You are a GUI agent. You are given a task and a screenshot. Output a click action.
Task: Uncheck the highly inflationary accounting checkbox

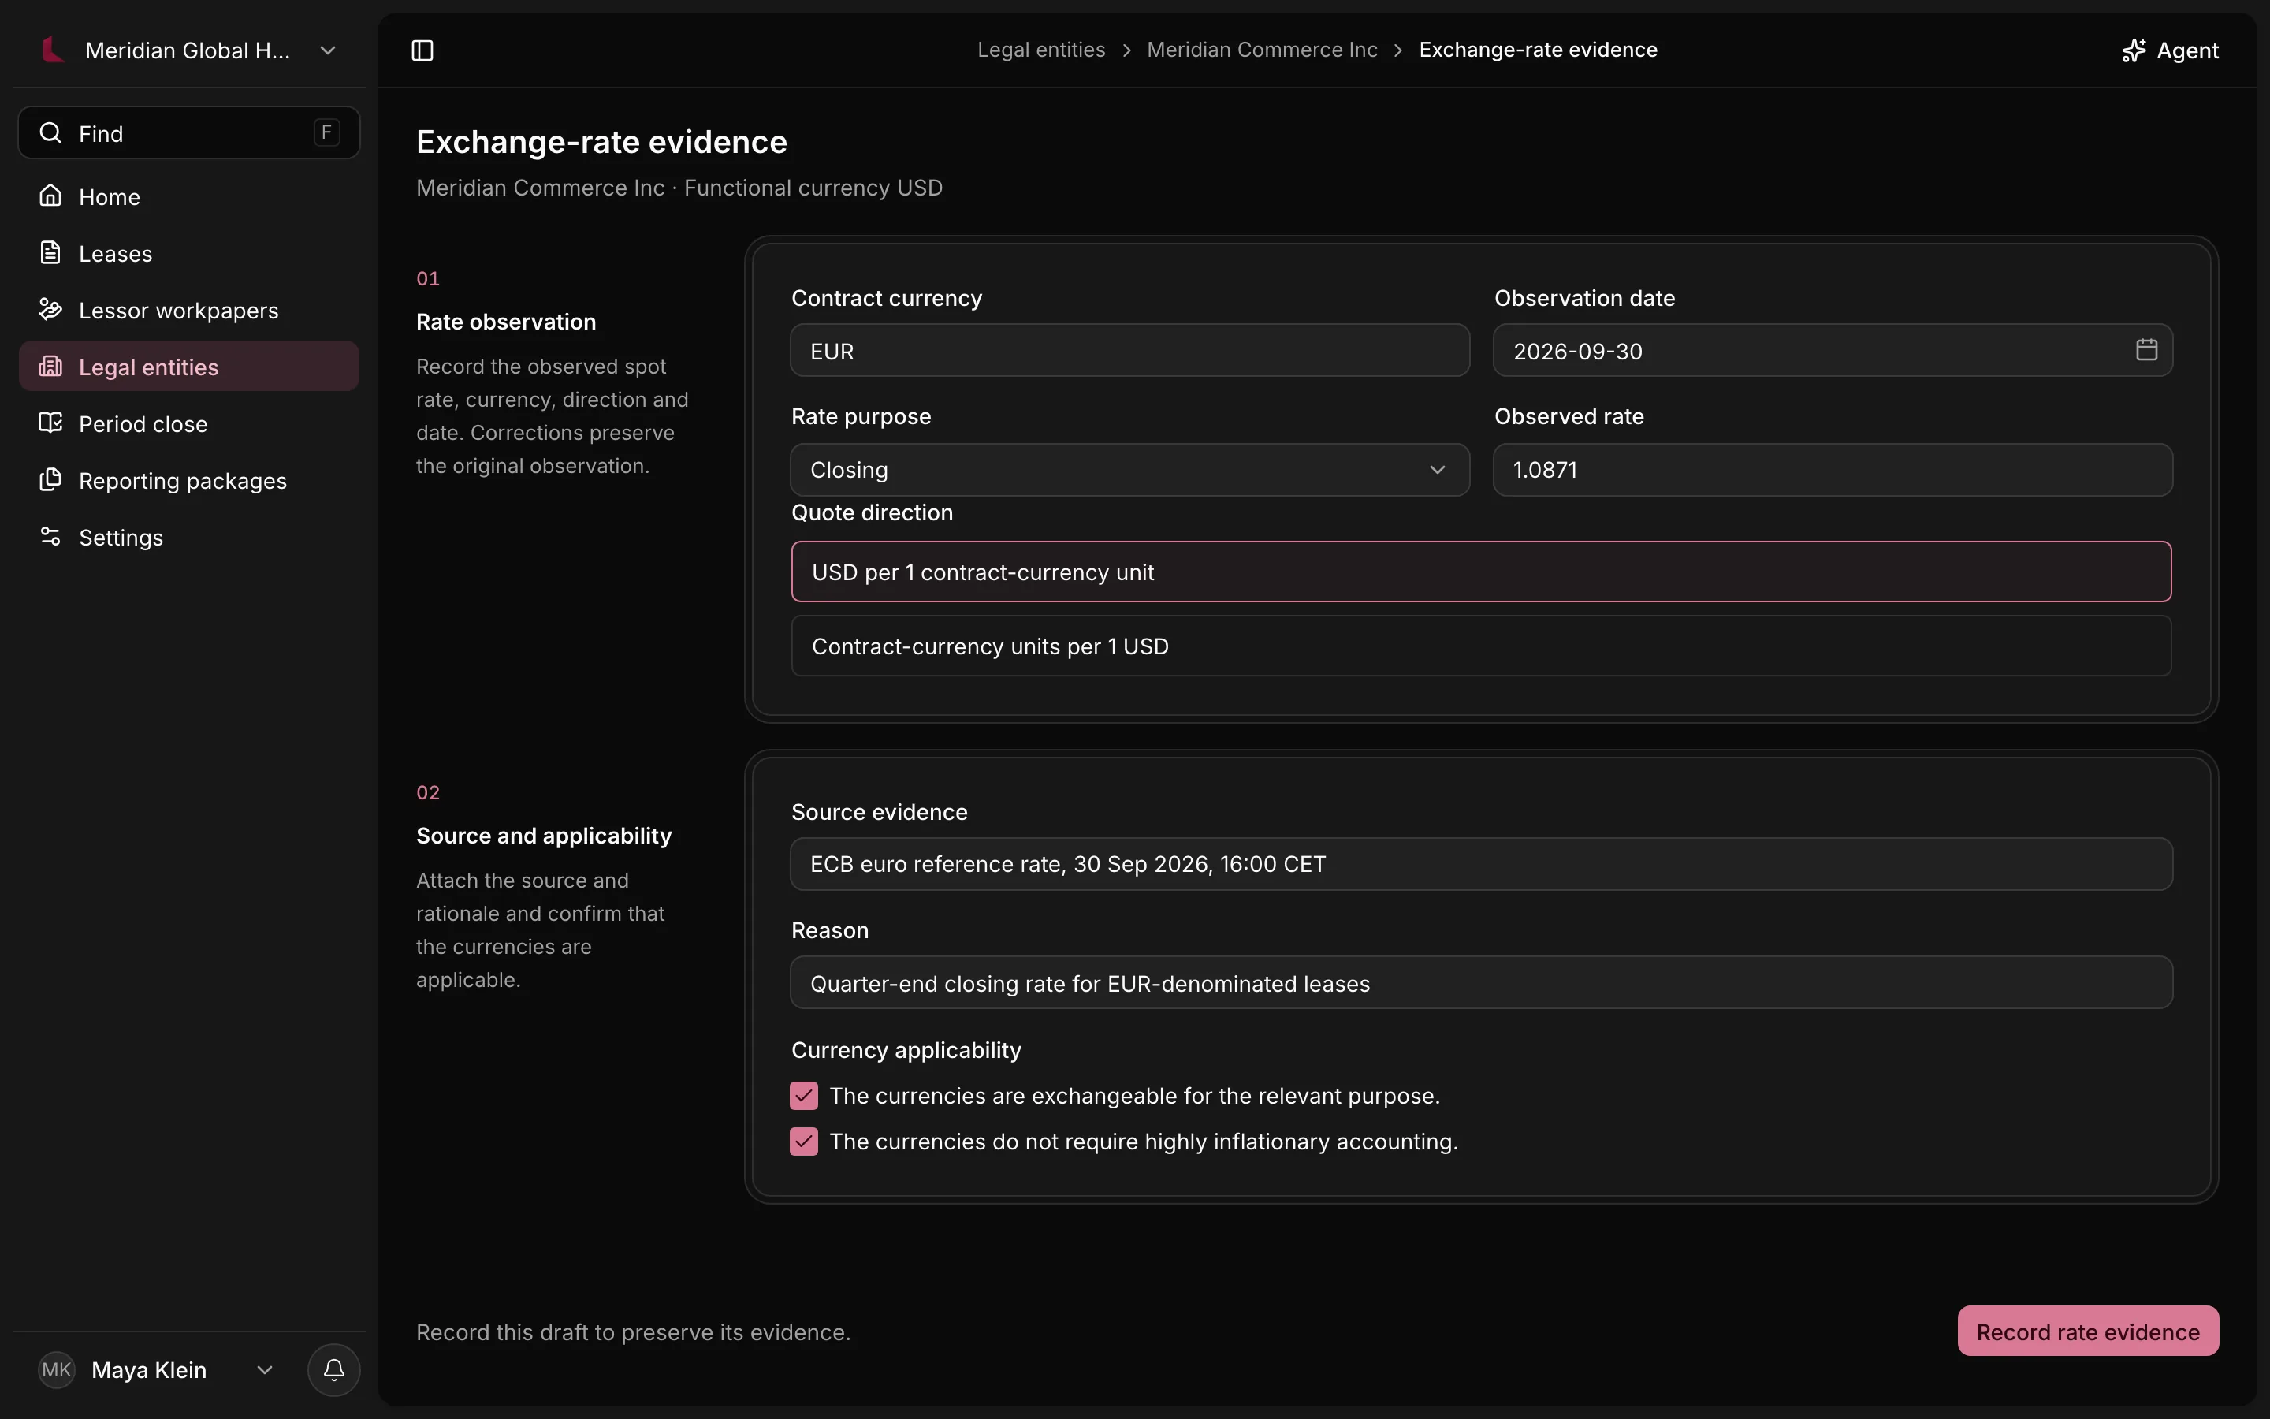pyautogui.click(x=804, y=1142)
